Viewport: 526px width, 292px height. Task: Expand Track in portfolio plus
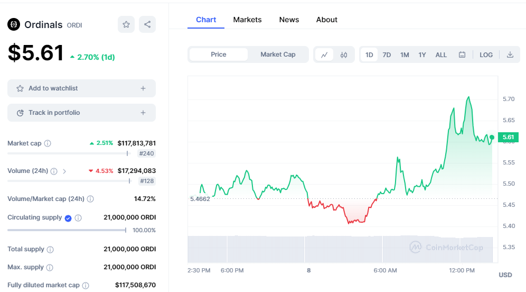point(143,113)
